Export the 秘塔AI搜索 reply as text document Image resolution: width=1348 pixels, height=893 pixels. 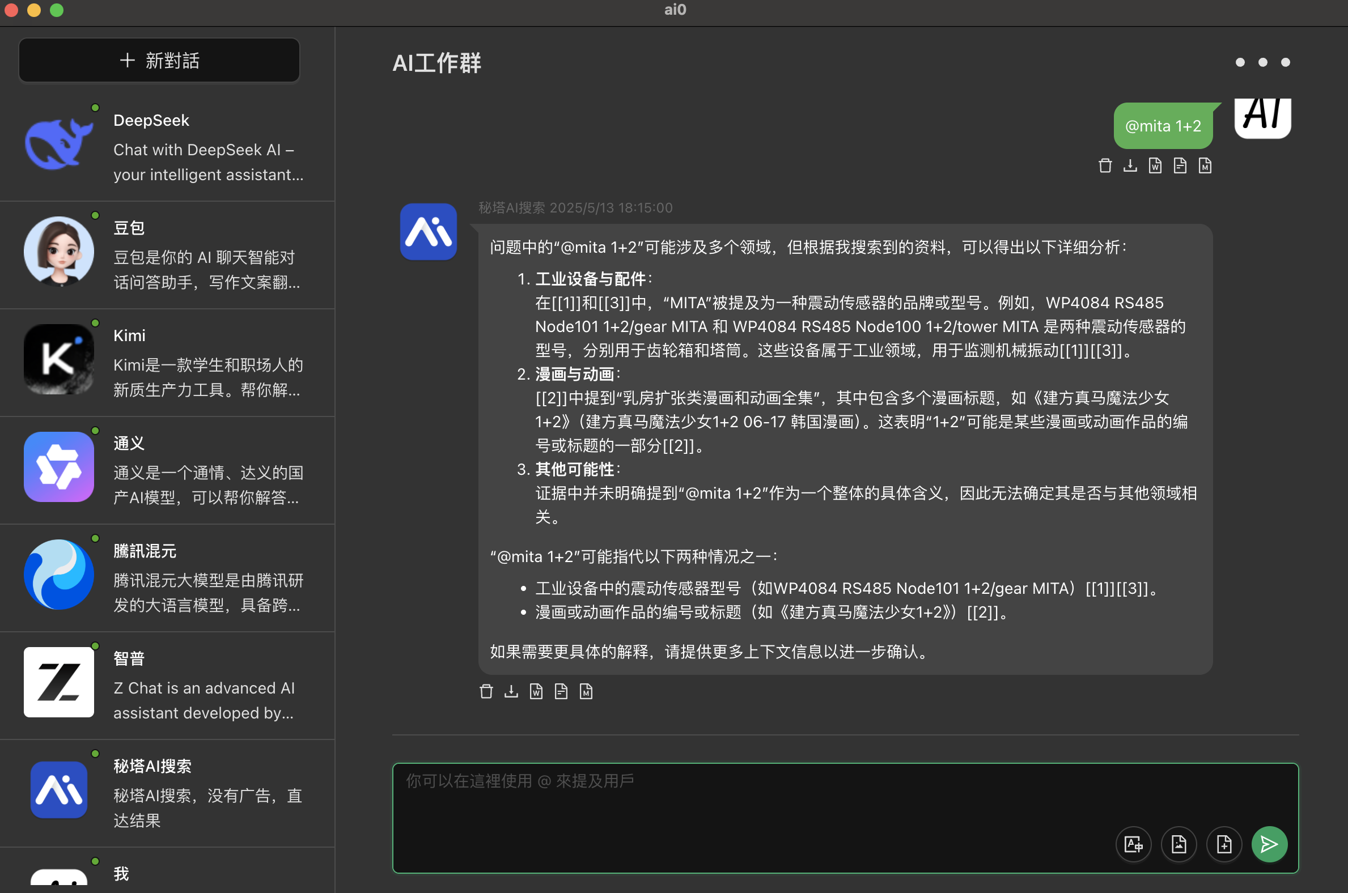pyautogui.click(x=561, y=691)
